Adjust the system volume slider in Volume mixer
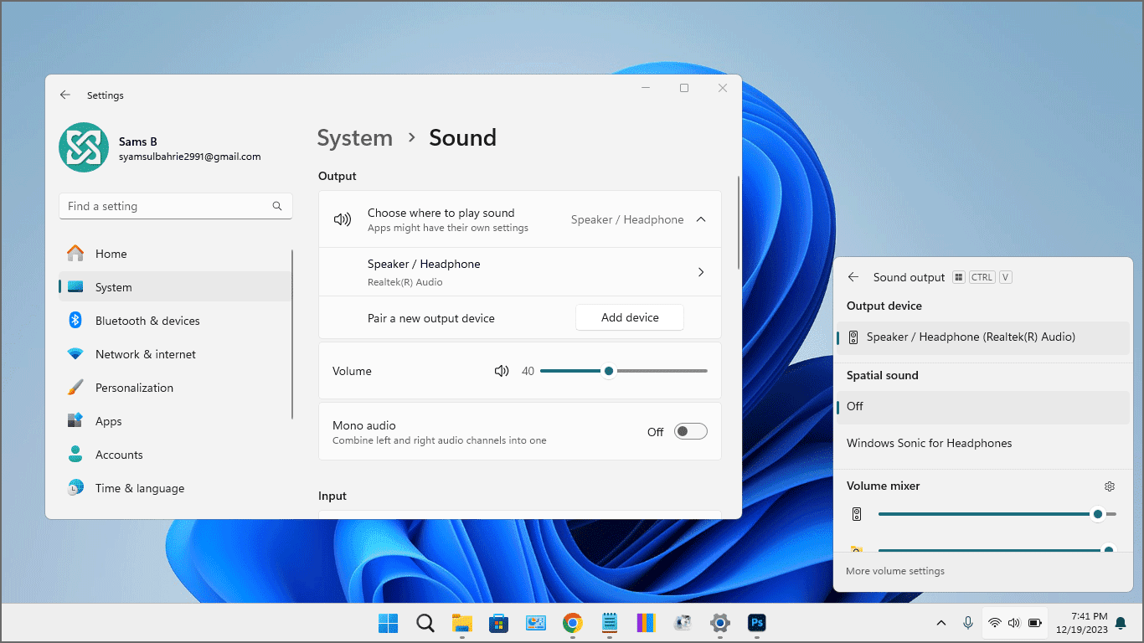1144x643 pixels. 997,514
